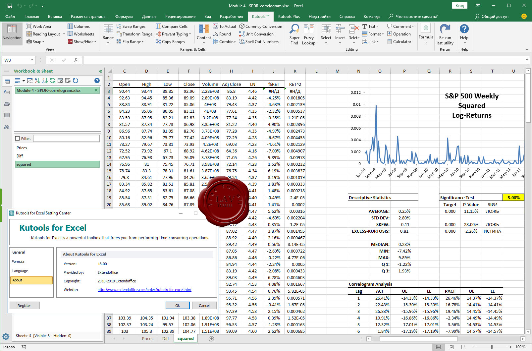Save the workbook with the title bar disk icon
Screen dimensions: 532x351
pyautogui.click(x=10, y=6)
